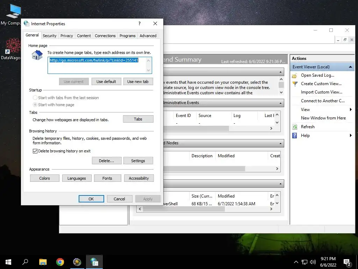Open the Tabs settings button
The width and height of the screenshot is (358, 269).
[x=138, y=119]
